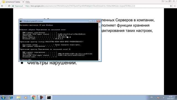Click the cmd scrollbar down arrow
177x100 pixels.
100,59
